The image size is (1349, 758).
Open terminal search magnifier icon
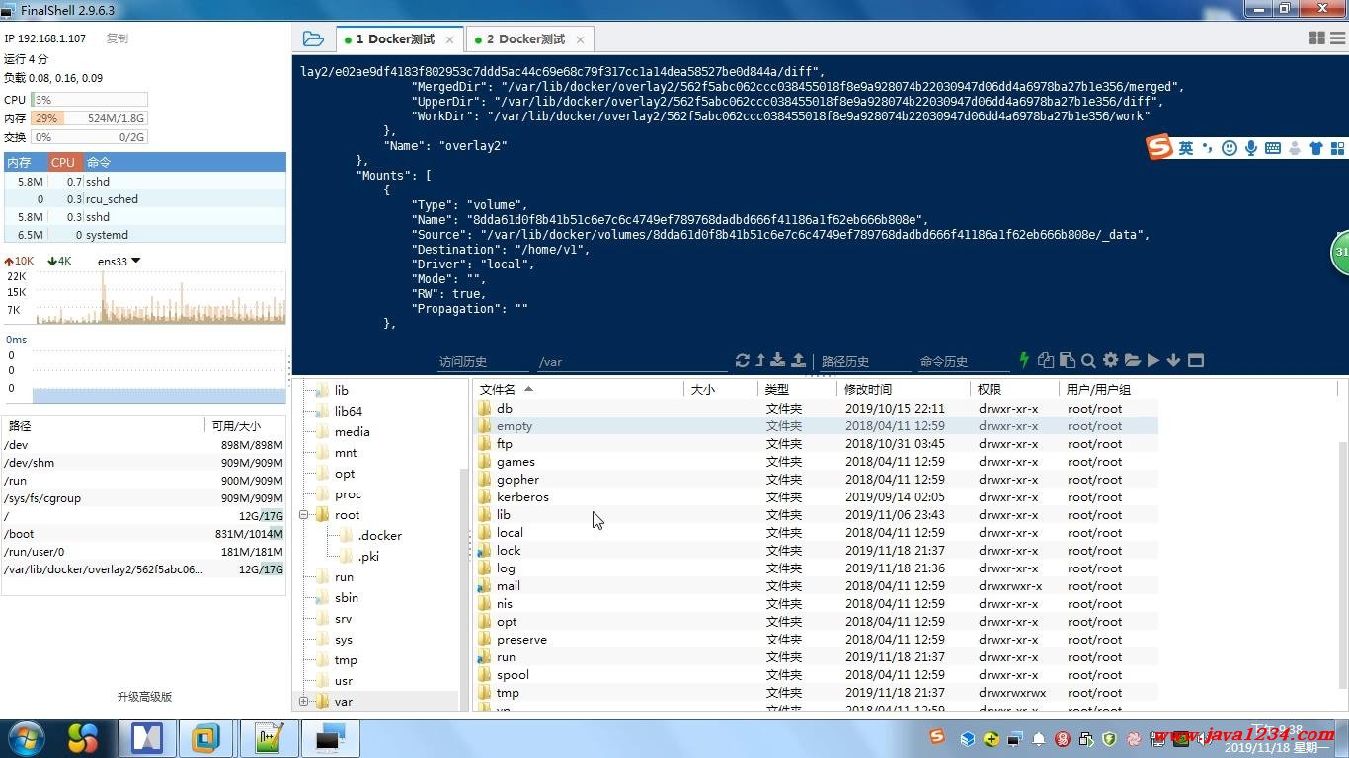point(1088,360)
